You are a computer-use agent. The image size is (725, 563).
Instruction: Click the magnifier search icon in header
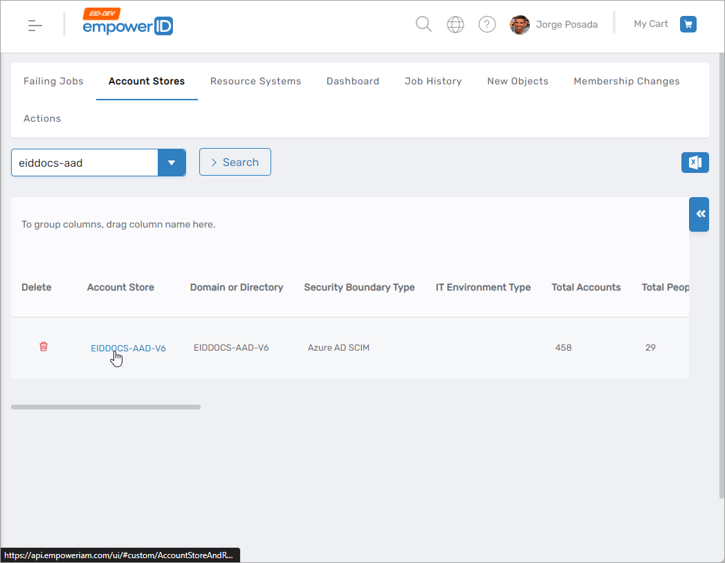point(423,25)
